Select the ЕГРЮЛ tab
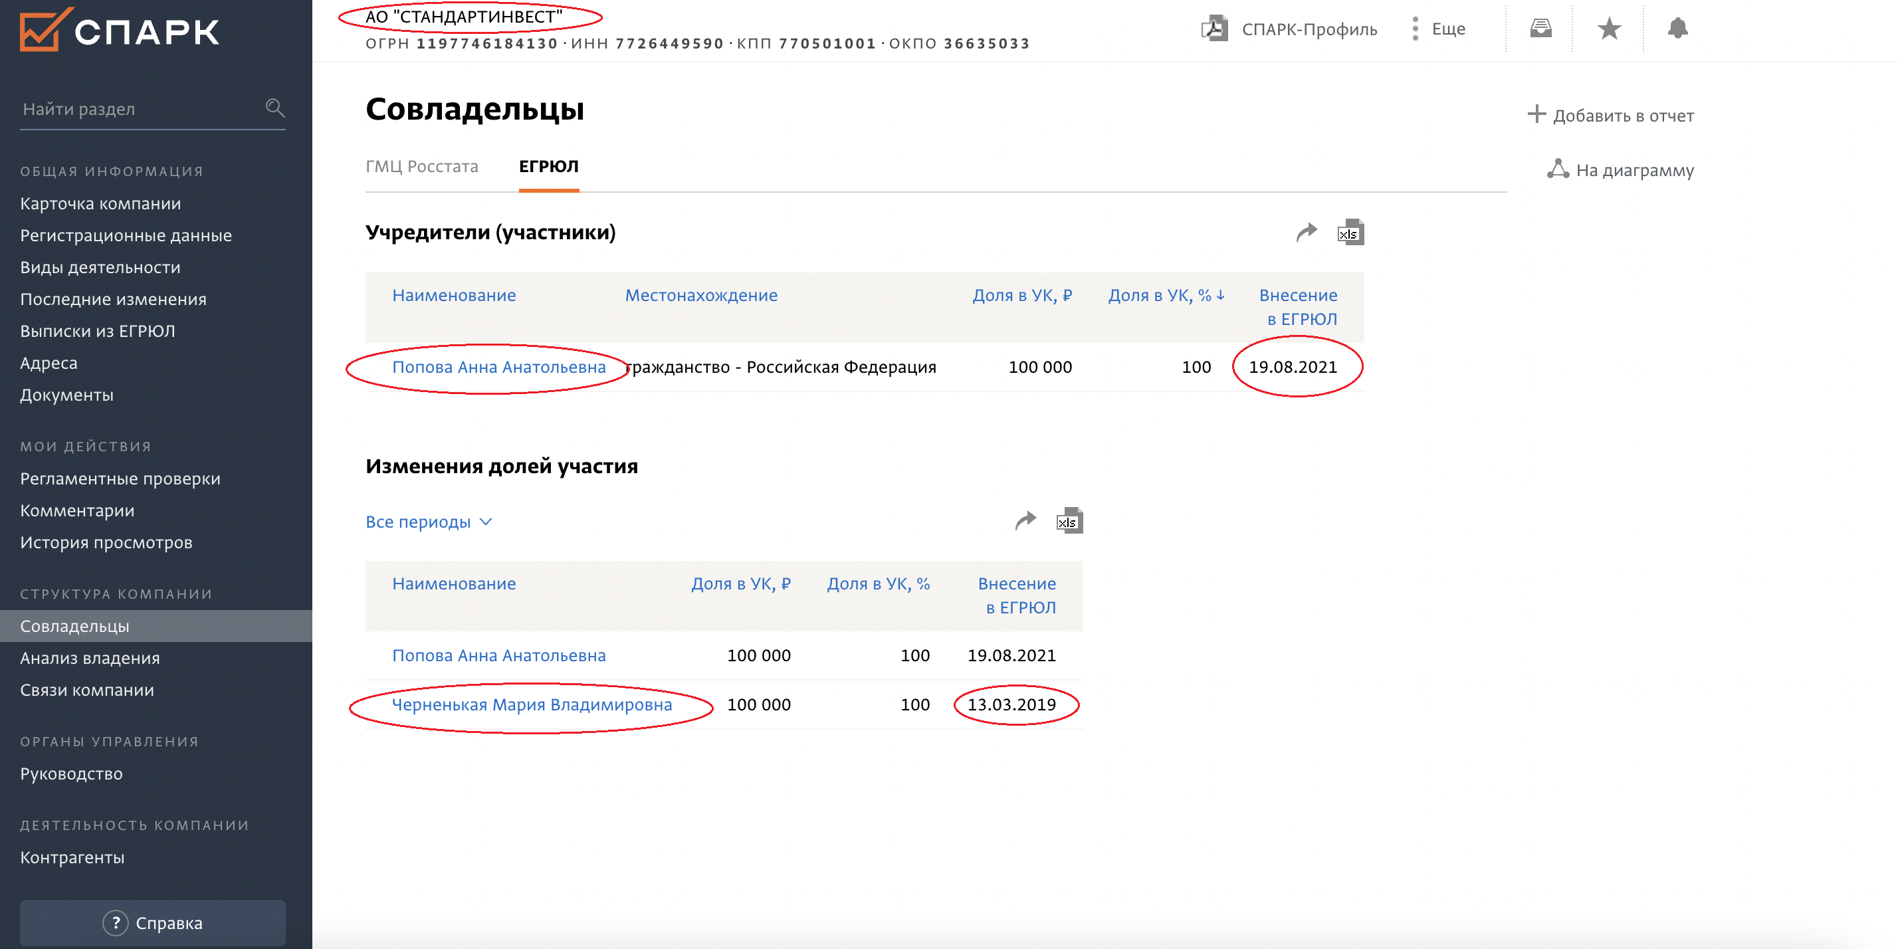The height and width of the screenshot is (949, 1898). 548,167
